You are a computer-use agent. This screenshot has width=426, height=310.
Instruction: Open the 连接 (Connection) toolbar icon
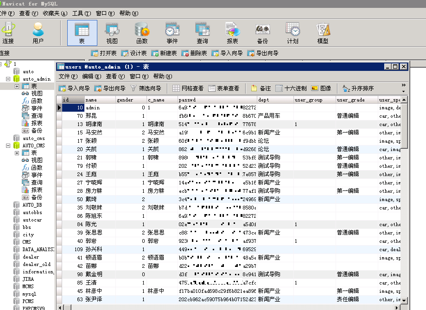[x=8, y=33]
